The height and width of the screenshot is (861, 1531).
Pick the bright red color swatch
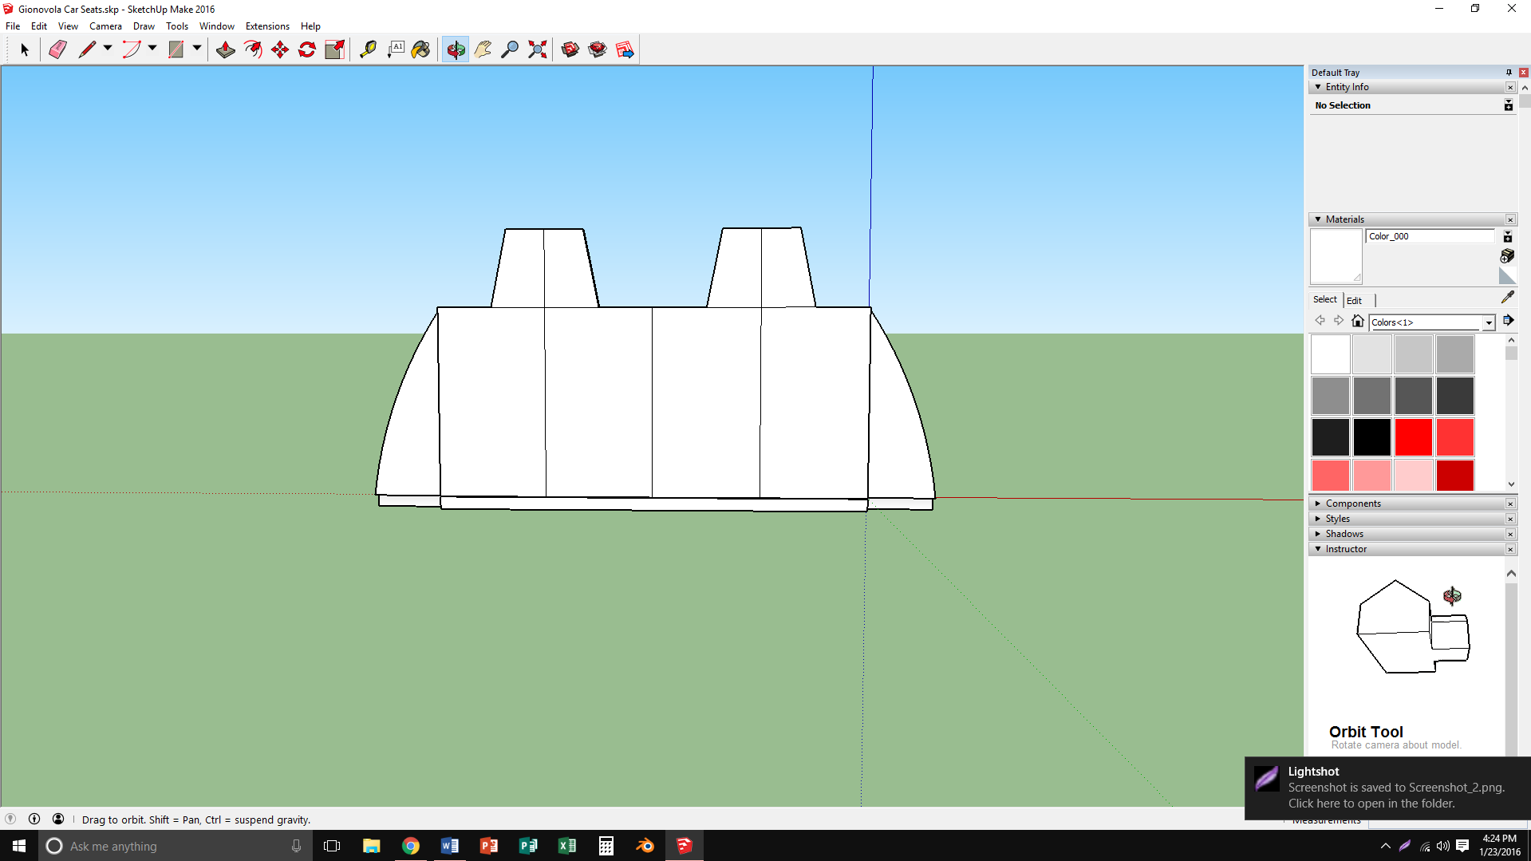tap(1413, 437)
